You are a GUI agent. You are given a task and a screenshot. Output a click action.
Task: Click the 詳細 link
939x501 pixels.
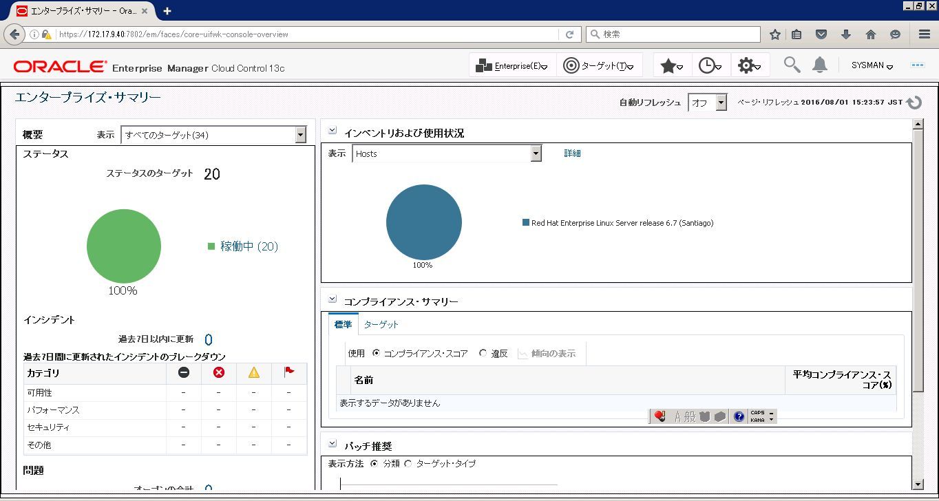[572, 153]
